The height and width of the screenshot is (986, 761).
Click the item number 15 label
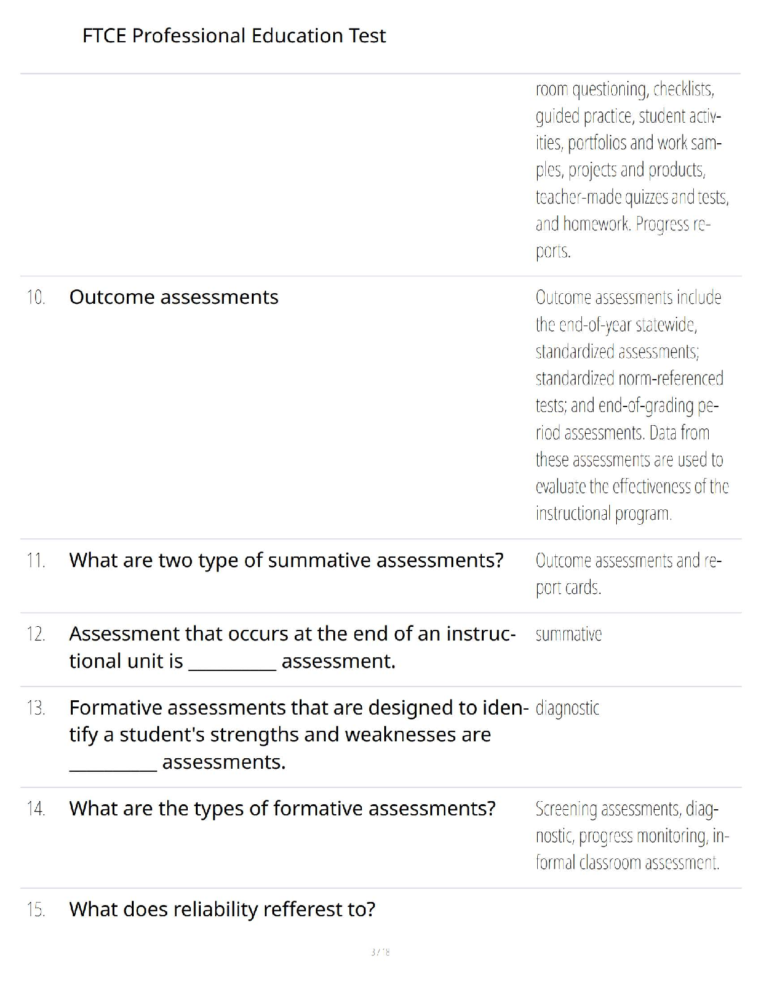click(36, 910)
